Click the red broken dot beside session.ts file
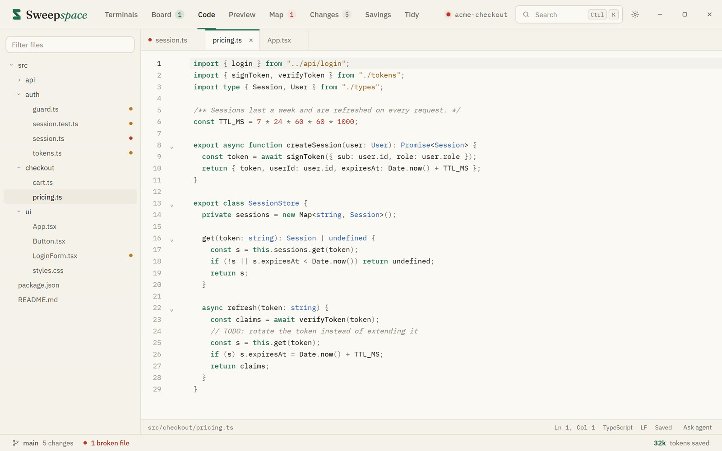 (x=131, y=138)
